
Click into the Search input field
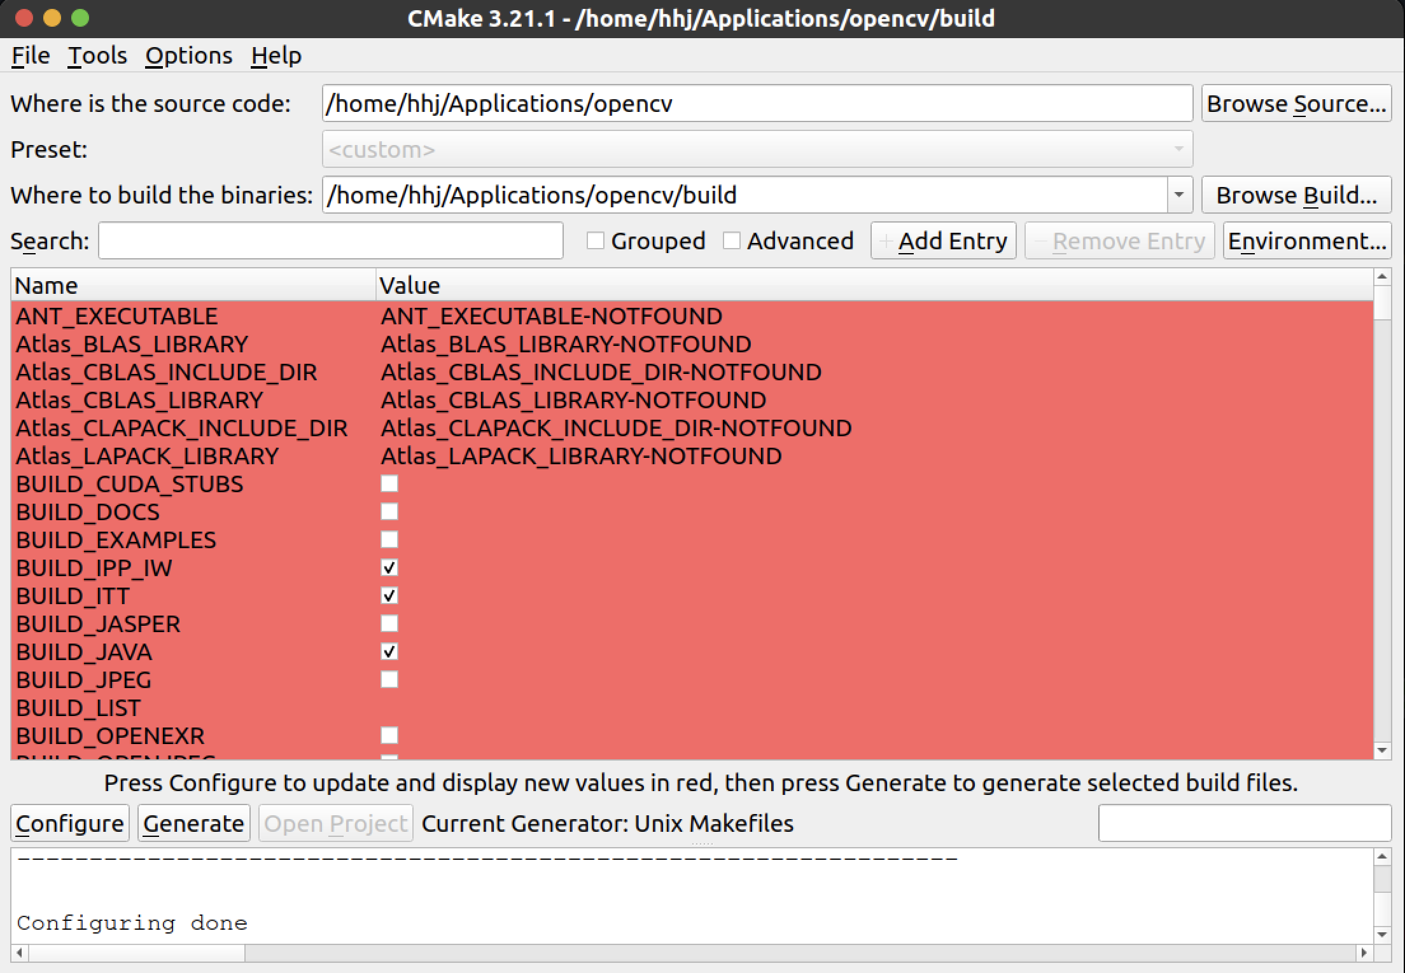click(330, 241)
